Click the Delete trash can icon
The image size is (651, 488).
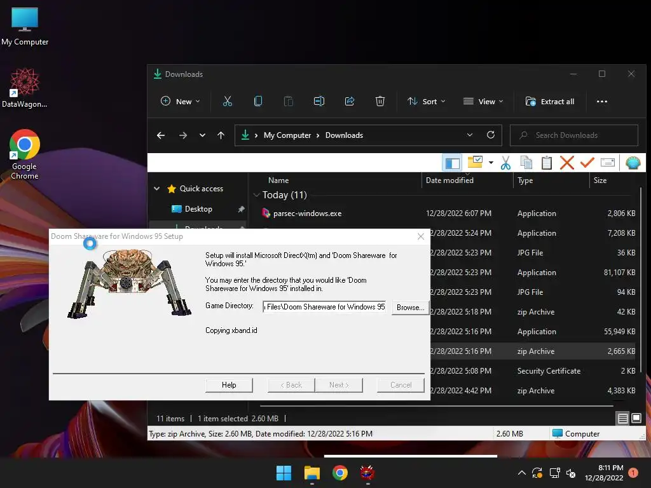tap(380, 101)
